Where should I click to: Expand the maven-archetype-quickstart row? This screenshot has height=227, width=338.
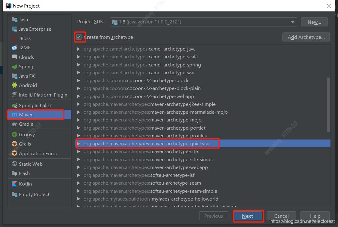(78, 144)
